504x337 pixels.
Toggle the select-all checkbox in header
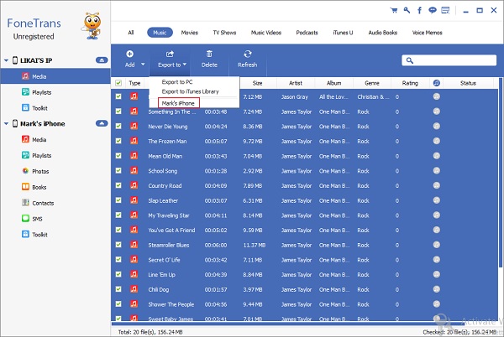tap(118, 83)
